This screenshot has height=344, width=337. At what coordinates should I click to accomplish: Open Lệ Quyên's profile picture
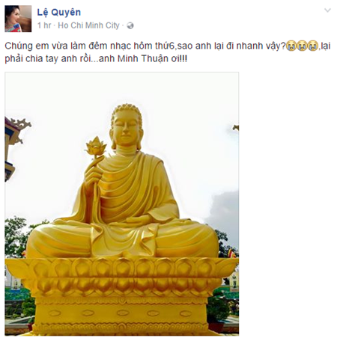[18, 19]
